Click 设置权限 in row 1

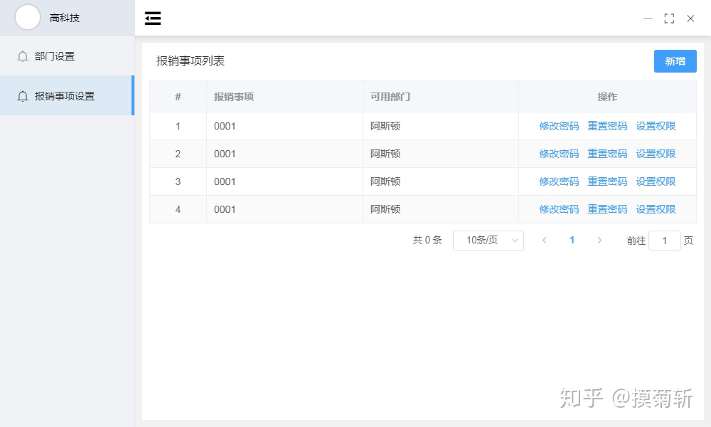click(x=656, y=126)
